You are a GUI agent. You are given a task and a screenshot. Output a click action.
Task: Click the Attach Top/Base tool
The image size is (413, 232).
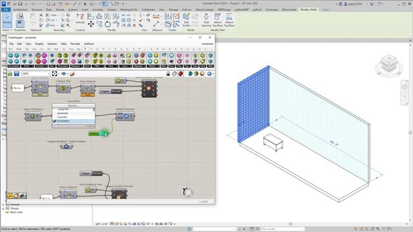pyautogui.click(x=217, y=20)
